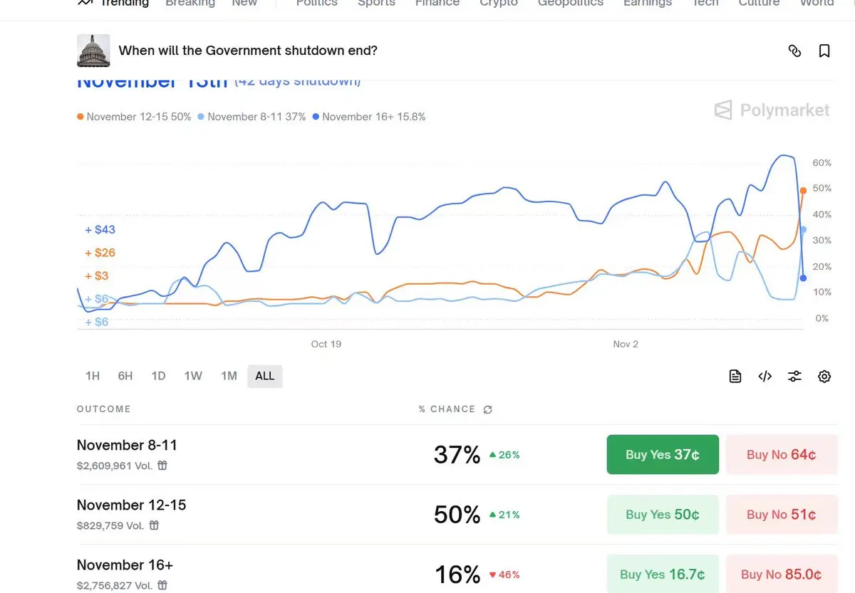Show the ALL time range
Image resolution: width=855 pixels, height=593 pixels.
click(265, 376)
